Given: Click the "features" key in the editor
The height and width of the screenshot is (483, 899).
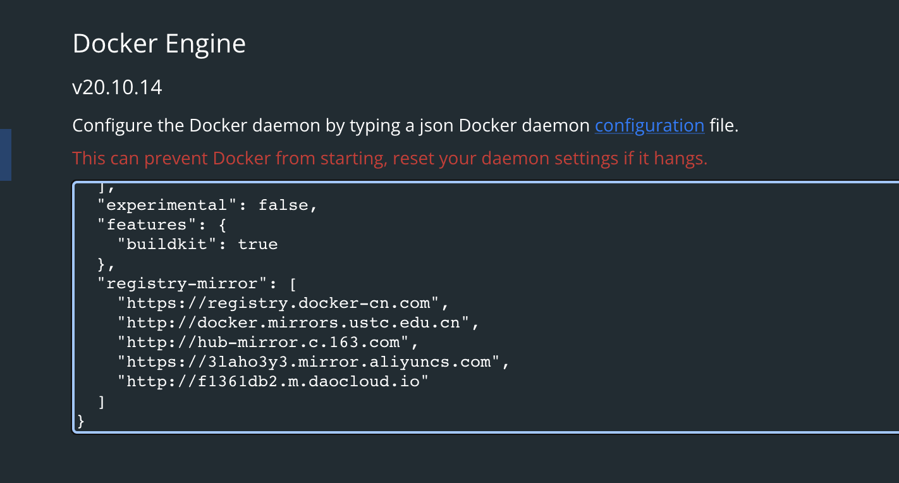Looking at the screenshot, I should (x=146, y=224).
